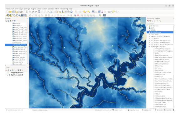Activate the Zoom In magnifier tool
Image resolution: width=178 pixels, height=119 pixels.
33,12
